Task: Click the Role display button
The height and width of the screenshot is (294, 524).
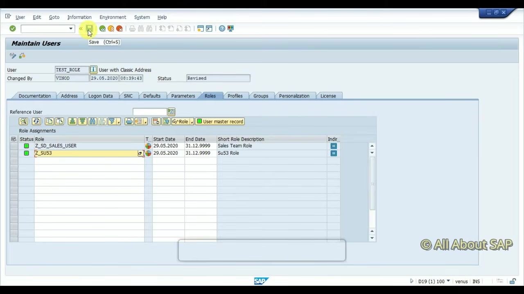Action: (180, 121)
